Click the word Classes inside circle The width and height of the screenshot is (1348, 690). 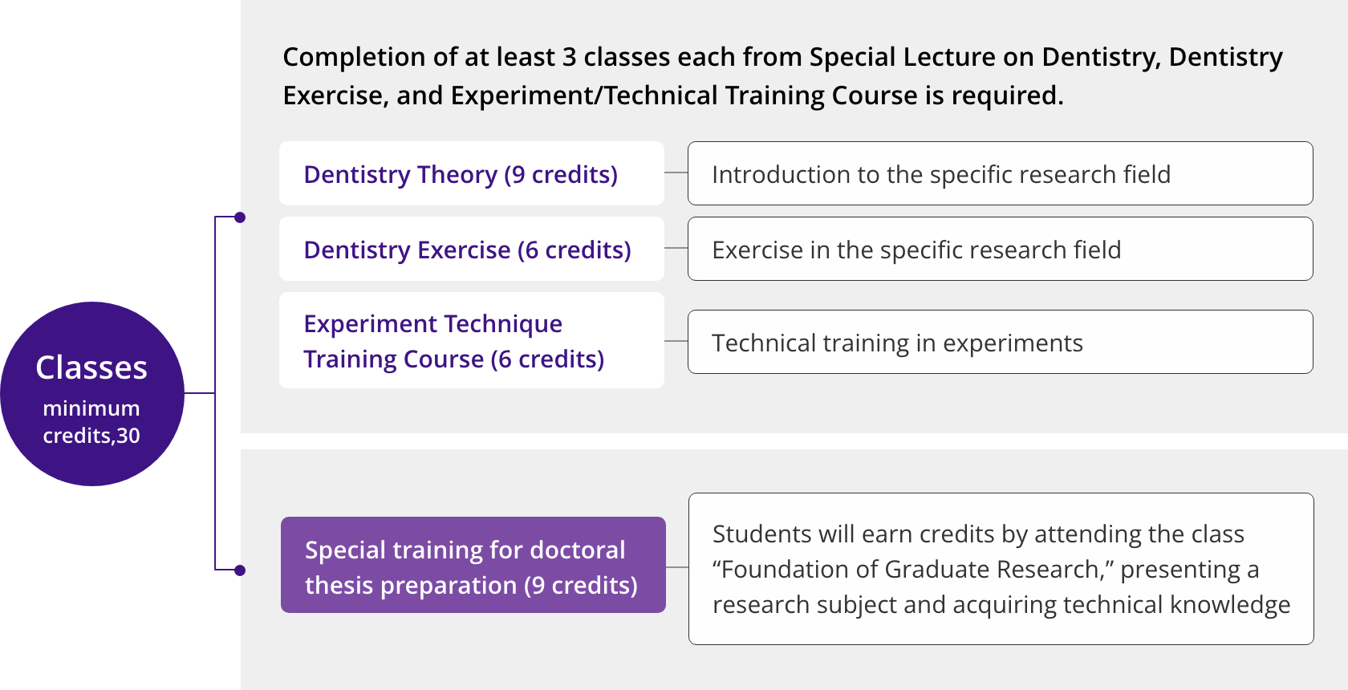coord(91,367)
